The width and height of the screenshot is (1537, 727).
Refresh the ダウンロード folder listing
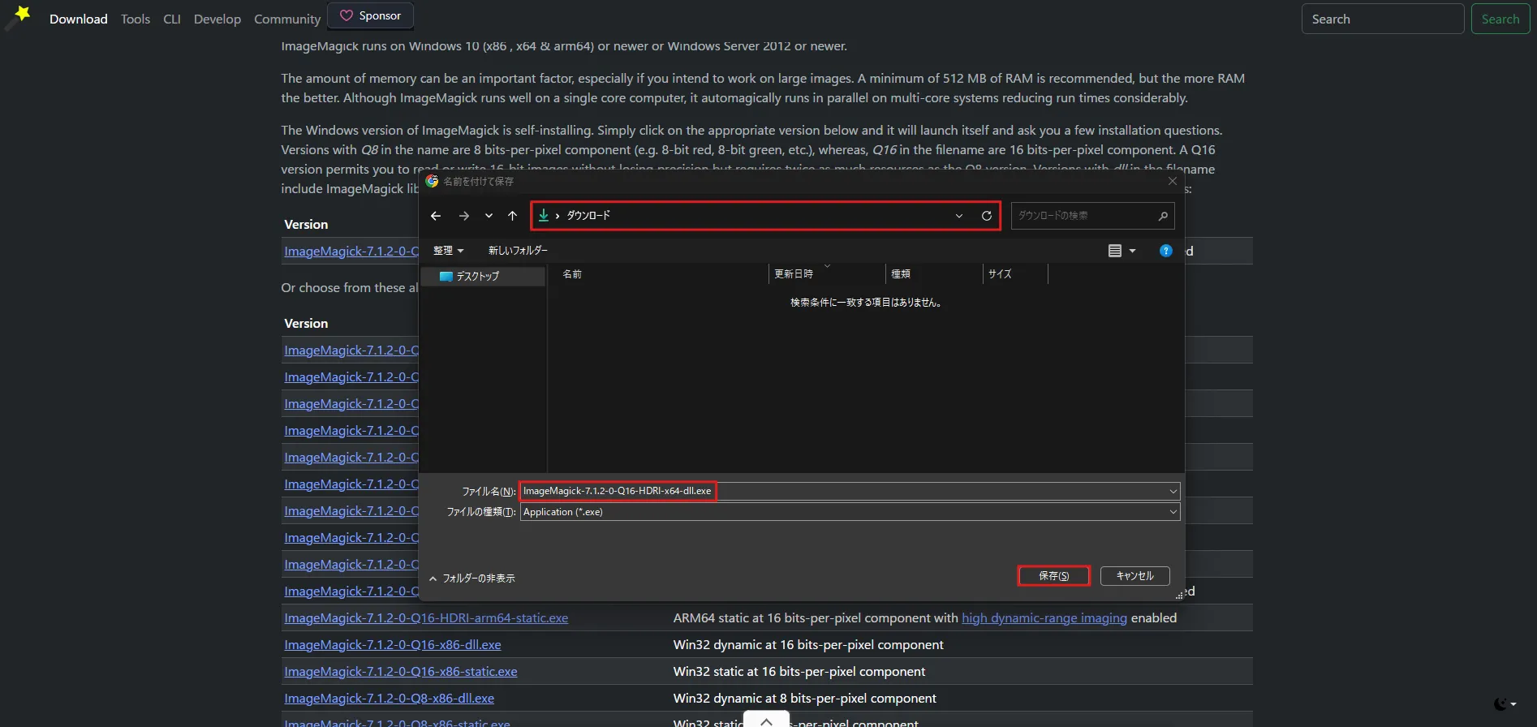987,216
